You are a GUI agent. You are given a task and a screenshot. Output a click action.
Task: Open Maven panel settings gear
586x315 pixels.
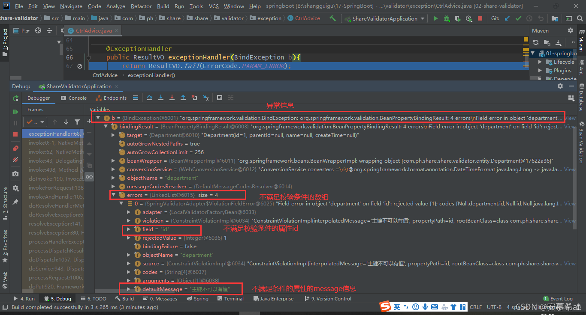pyautogui.click(x=570, y=30)
